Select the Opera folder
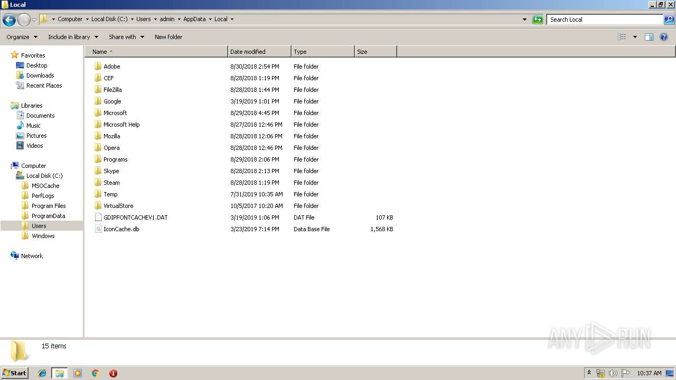This screenshot has width=676, height=380. [x=107, y=148]
